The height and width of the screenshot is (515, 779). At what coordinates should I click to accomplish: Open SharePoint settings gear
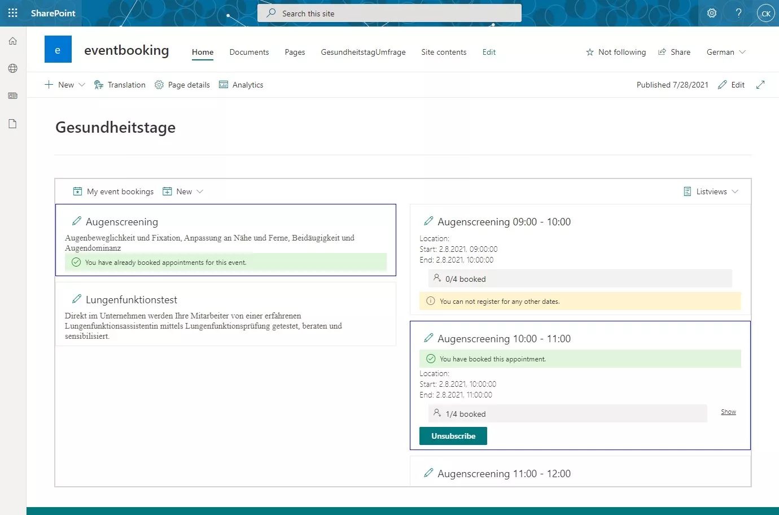tap(711, 12)
